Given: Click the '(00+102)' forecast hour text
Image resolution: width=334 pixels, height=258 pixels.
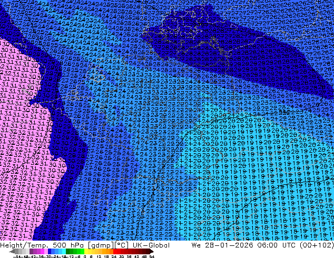Looking at the screenshot, I should pyautogui.click(x=317, y=245).
